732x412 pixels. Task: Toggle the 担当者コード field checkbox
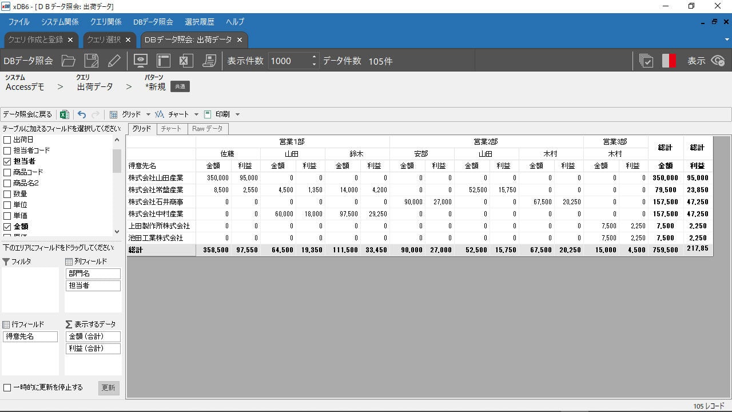7,150
